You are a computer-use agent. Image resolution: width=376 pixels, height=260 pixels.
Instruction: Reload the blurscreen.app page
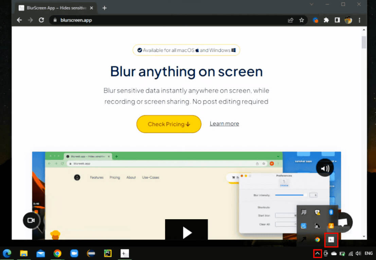click(x=41, y=20)
